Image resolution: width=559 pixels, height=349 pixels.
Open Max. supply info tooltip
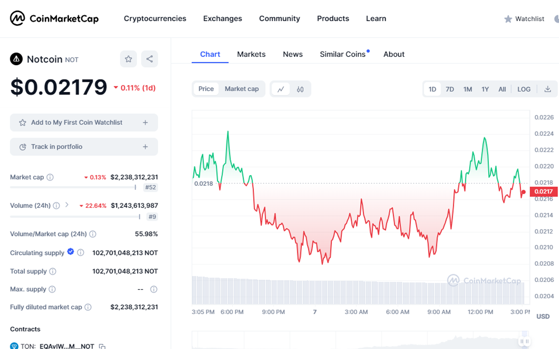tap(52, 289)
